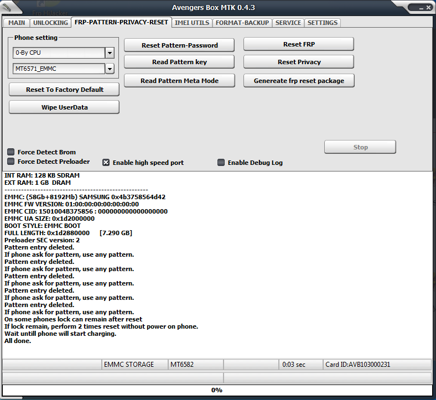Click the Wipe UserData button

coord(64,107)
